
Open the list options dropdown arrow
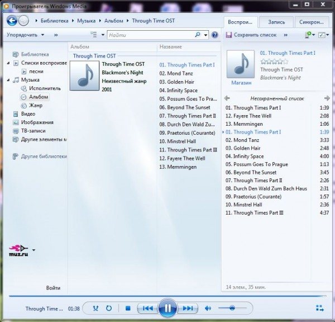pos(327,35)
